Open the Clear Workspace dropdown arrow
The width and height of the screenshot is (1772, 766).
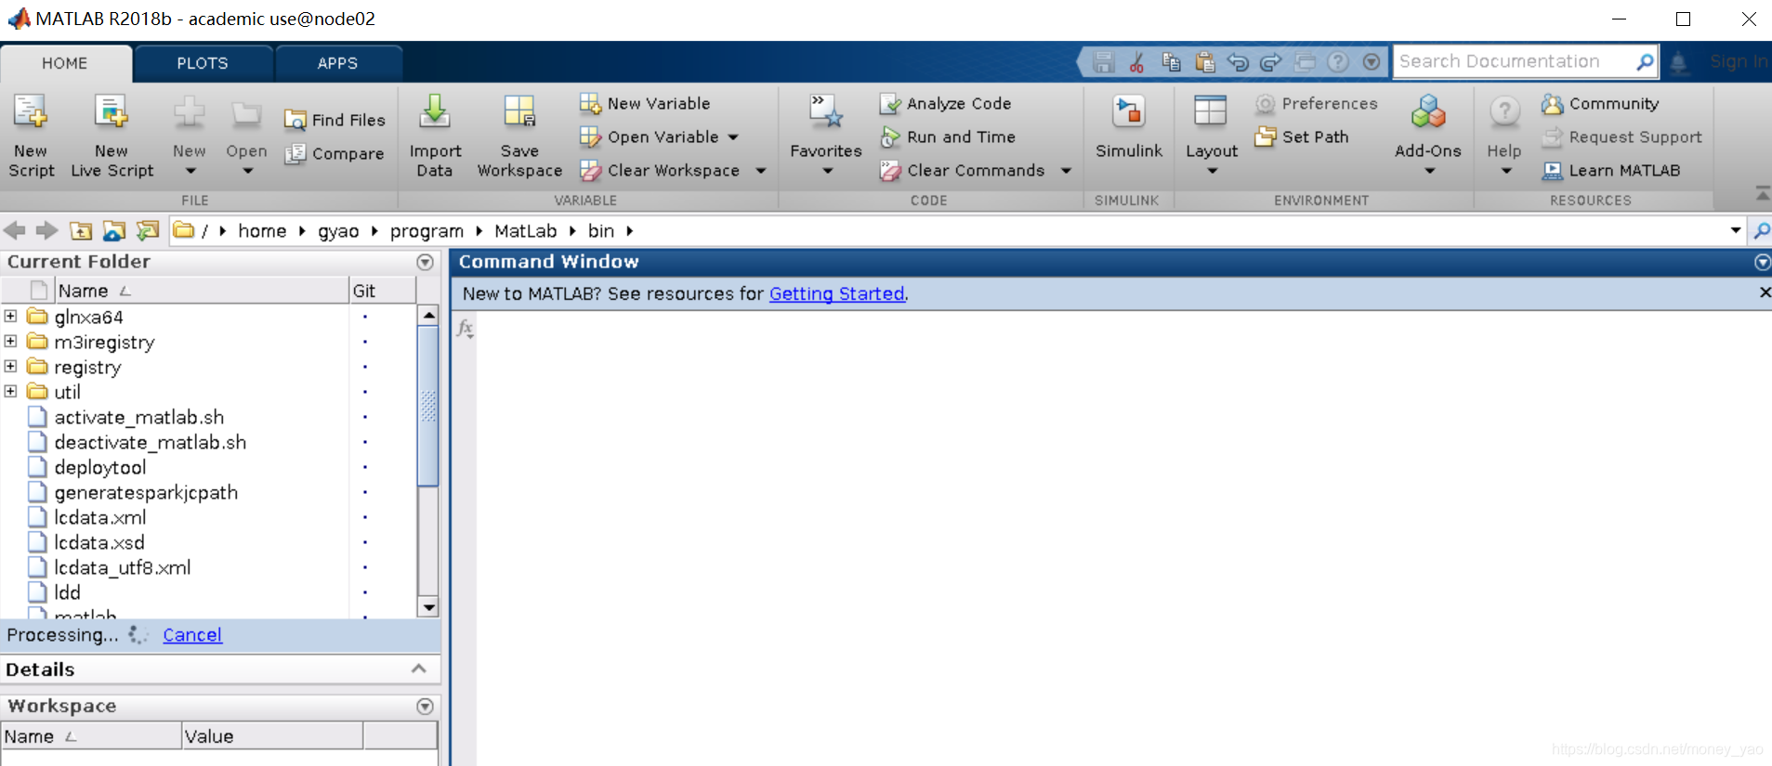pyautogui.click(x=761, y=171)
